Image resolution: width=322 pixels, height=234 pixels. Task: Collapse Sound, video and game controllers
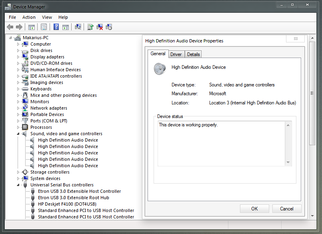tap(18, 134)
